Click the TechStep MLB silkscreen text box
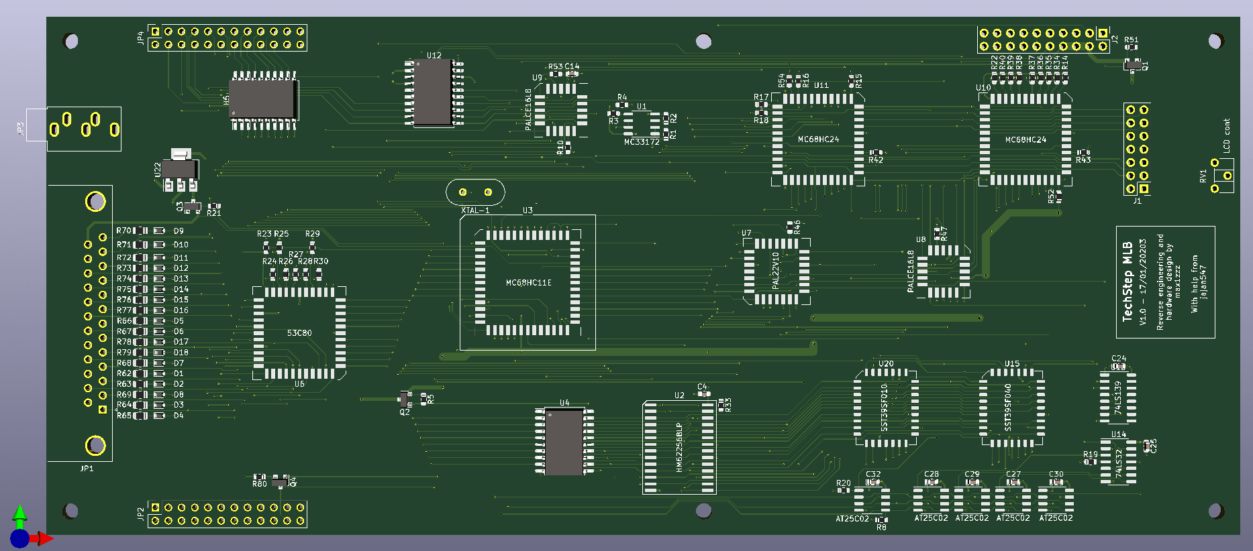The width and height of the screenshot is (1253, 551). pyautogui.click(x=1166, y=282)
